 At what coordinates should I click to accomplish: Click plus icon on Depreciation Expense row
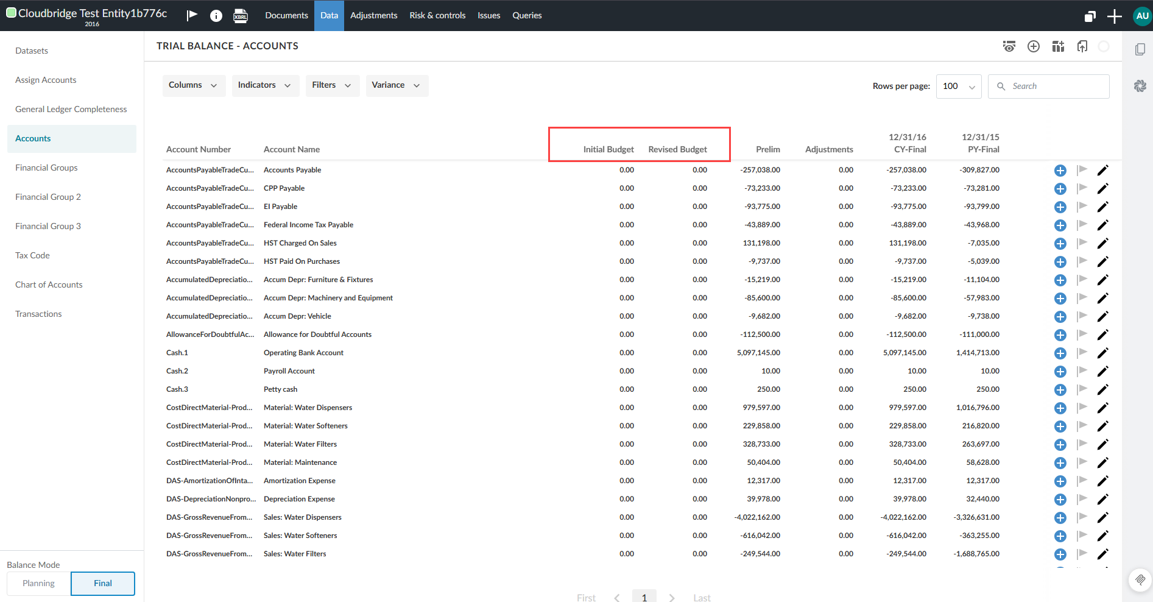pos(1060,500)
